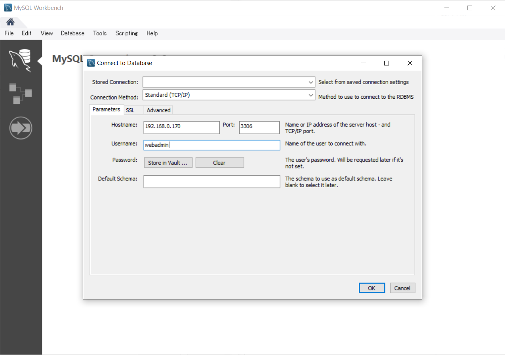Viewport: 505px width, 355px height.
Task: Switch to the Parameters tab
Action: click(x=106, y=109)
